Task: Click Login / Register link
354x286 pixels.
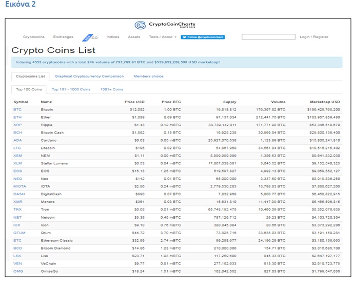Action: (314, 37)
